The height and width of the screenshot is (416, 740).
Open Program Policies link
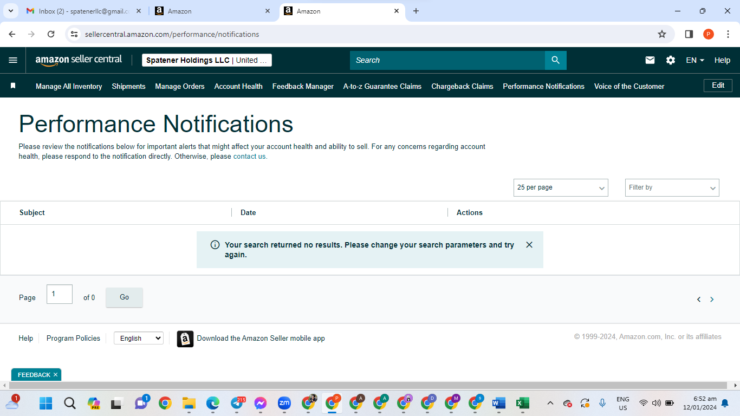coord(73,338)
